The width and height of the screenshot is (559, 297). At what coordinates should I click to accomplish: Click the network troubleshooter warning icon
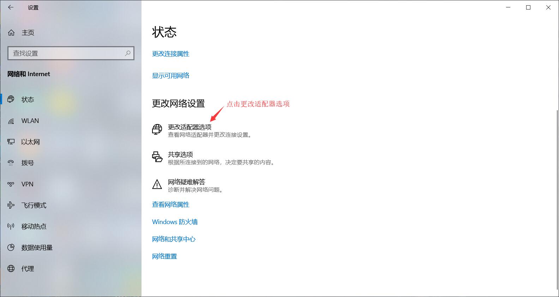coord(157,184)
